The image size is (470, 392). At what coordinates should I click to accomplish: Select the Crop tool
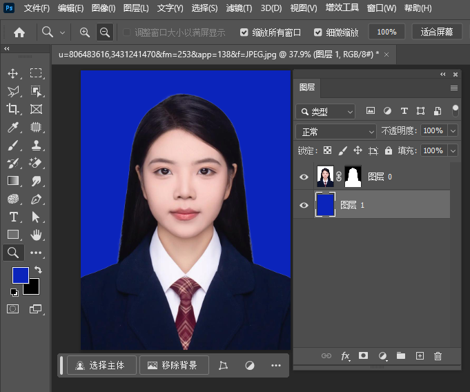click(x=13, y=109)
